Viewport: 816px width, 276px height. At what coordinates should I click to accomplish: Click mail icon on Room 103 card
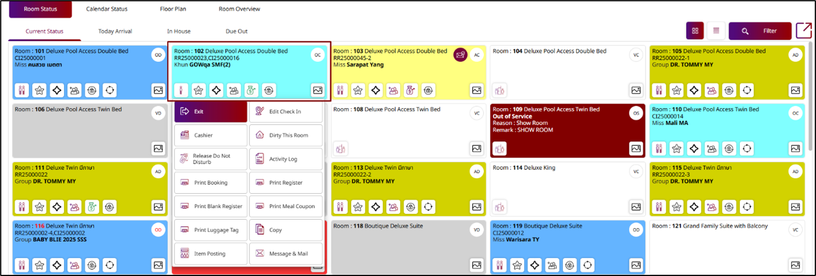[x=461, y=55]
